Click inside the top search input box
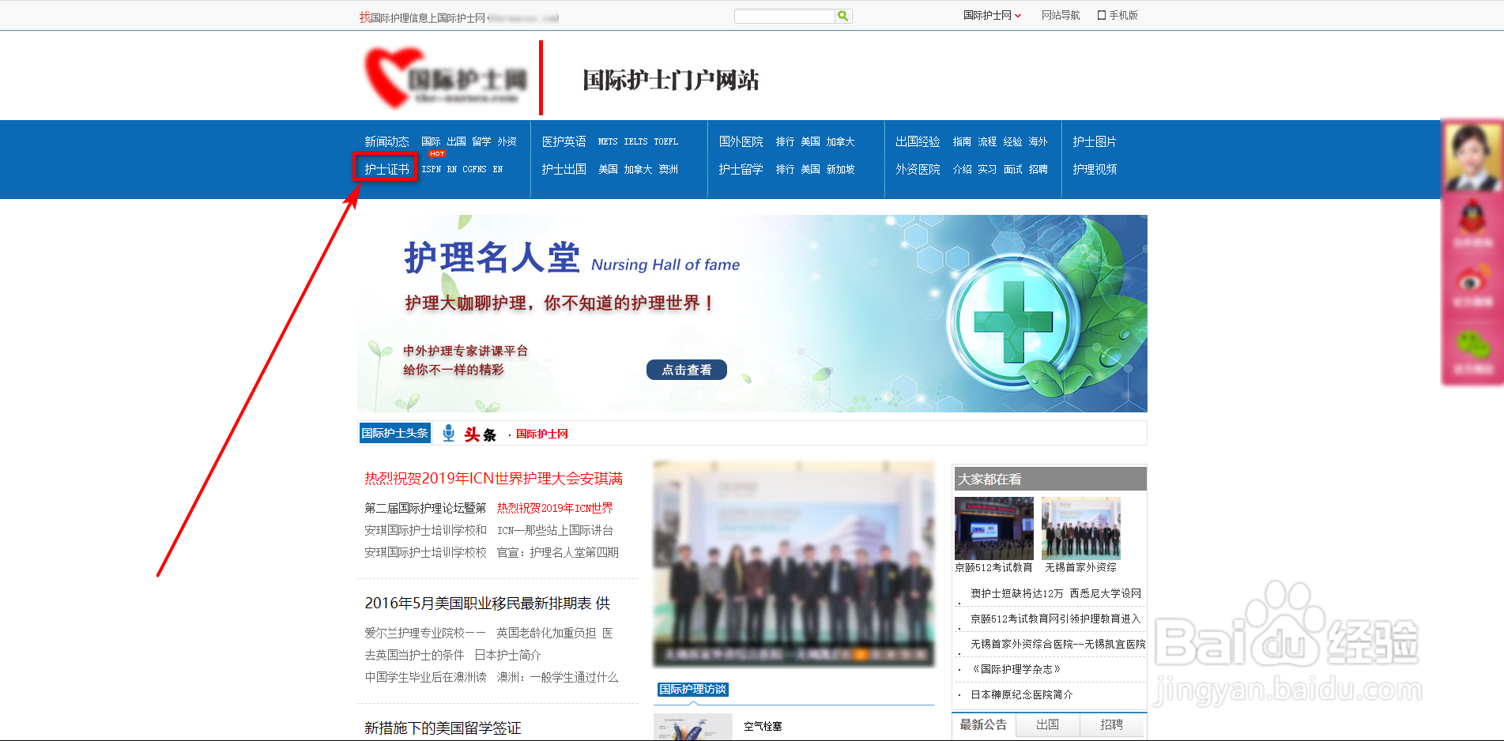Screen dimensions: 1504x741 click(784, 16)
